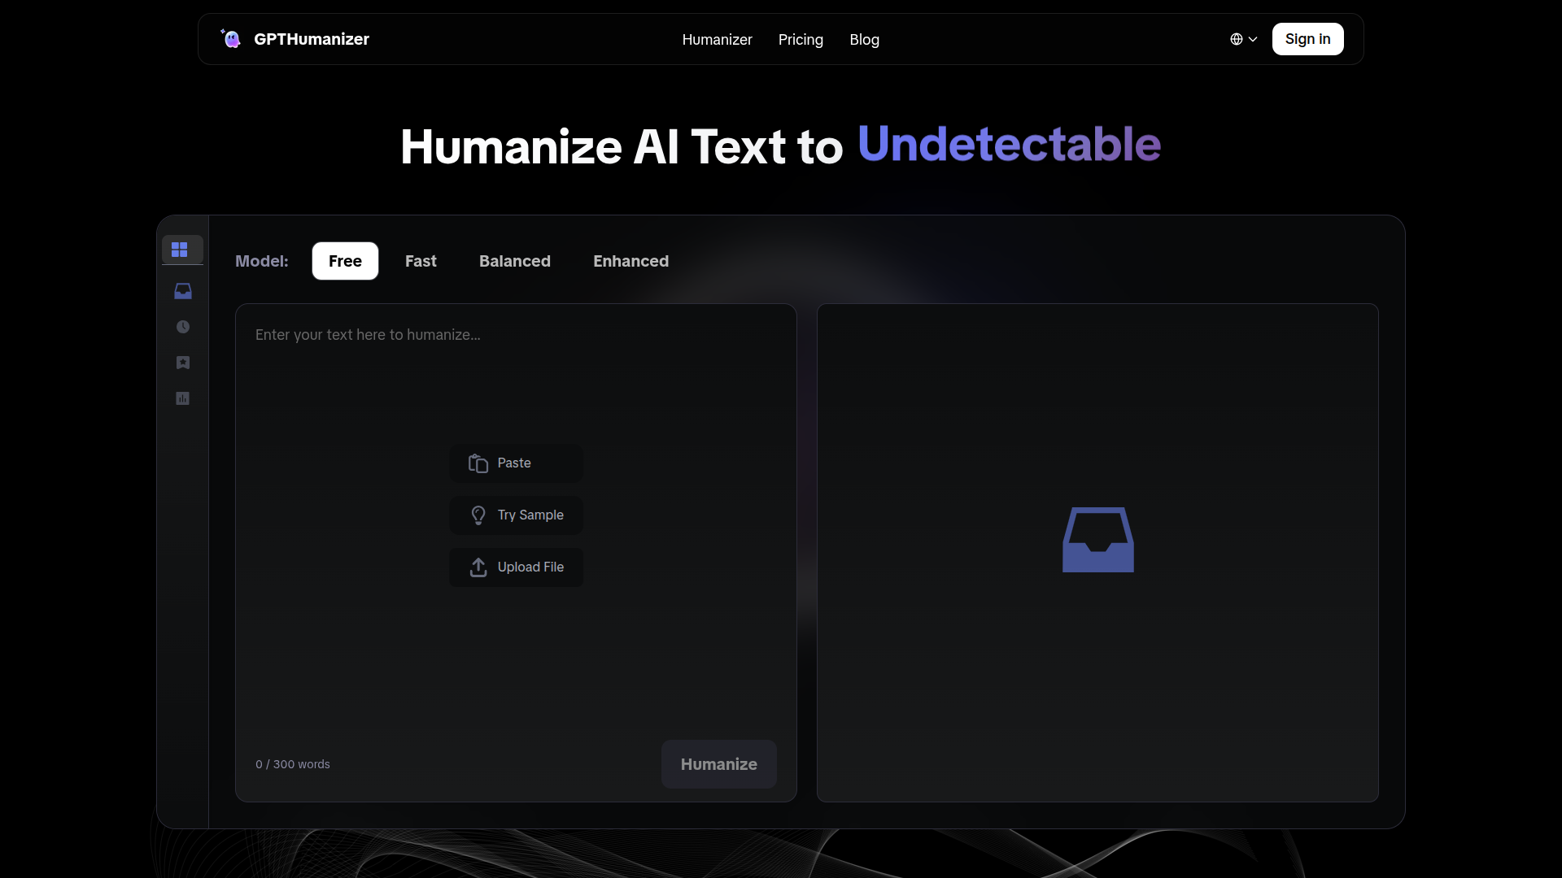Click the GPTHumanizer ghost logo icon

pyautogui.click(x=231, y=38)
